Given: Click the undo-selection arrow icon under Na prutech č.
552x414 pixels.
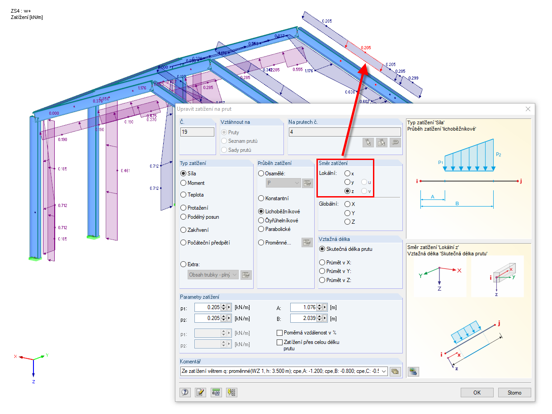Looking at the screenshot, I should click(396, 142).
